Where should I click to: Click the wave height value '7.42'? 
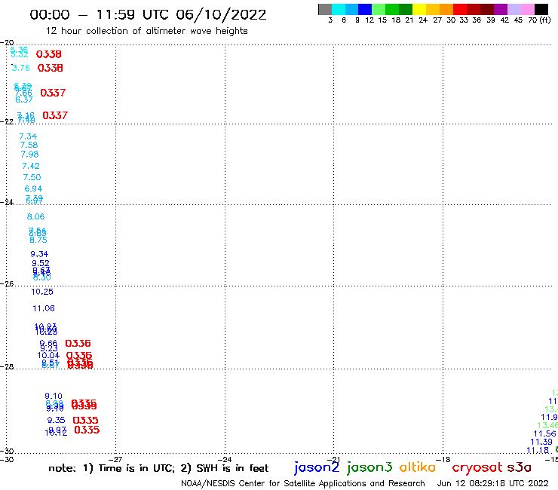point(31,166)
